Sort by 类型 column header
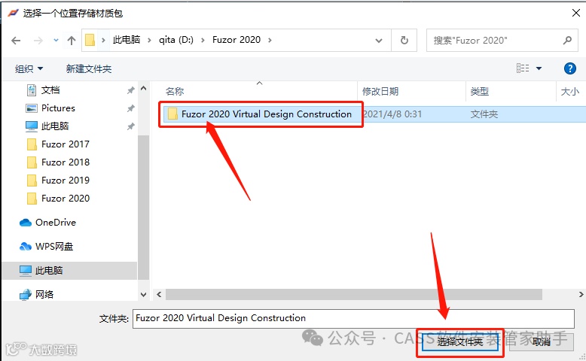This screenshot has height=361, width=586. click(480, 92)
